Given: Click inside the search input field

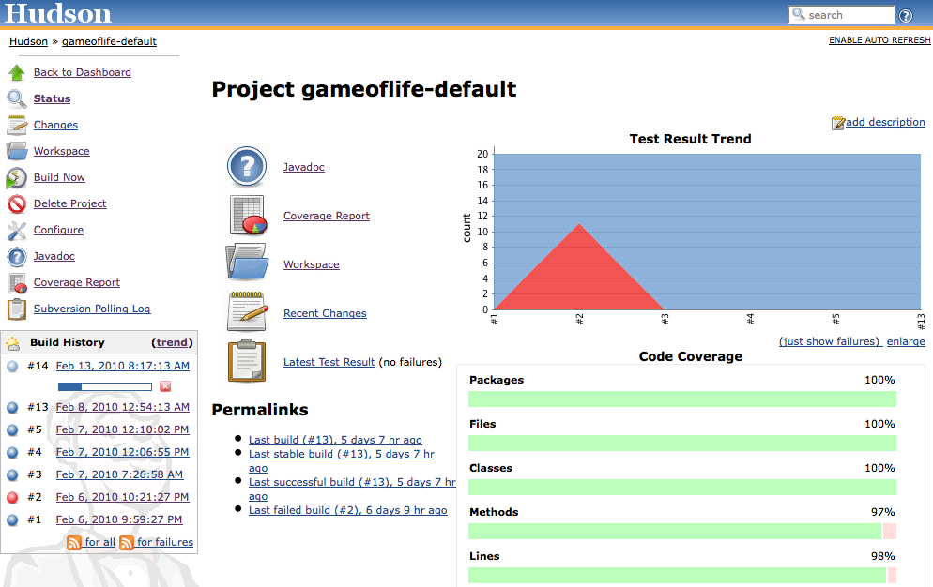Looking at the screenshot, I should point(842,15).
